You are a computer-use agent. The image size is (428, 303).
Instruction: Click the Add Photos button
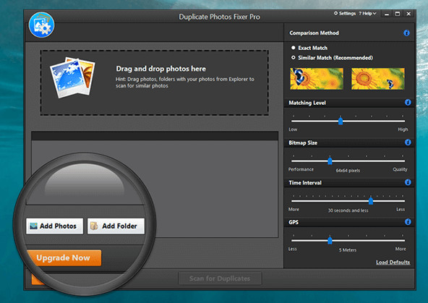pyautogui.click(x=55, y=226)
